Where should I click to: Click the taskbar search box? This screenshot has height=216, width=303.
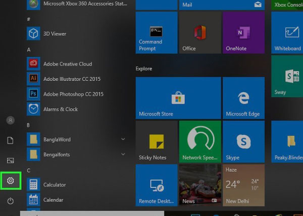click(92, 213)
